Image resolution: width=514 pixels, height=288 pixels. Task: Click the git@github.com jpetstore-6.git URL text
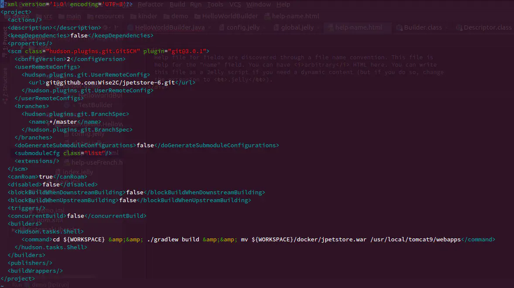click(x=110, y=83)
